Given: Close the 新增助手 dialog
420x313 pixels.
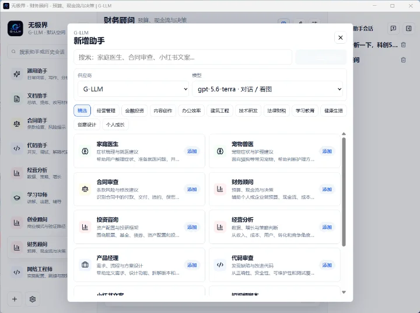Looking at the screenshot, I should (341, 37).
